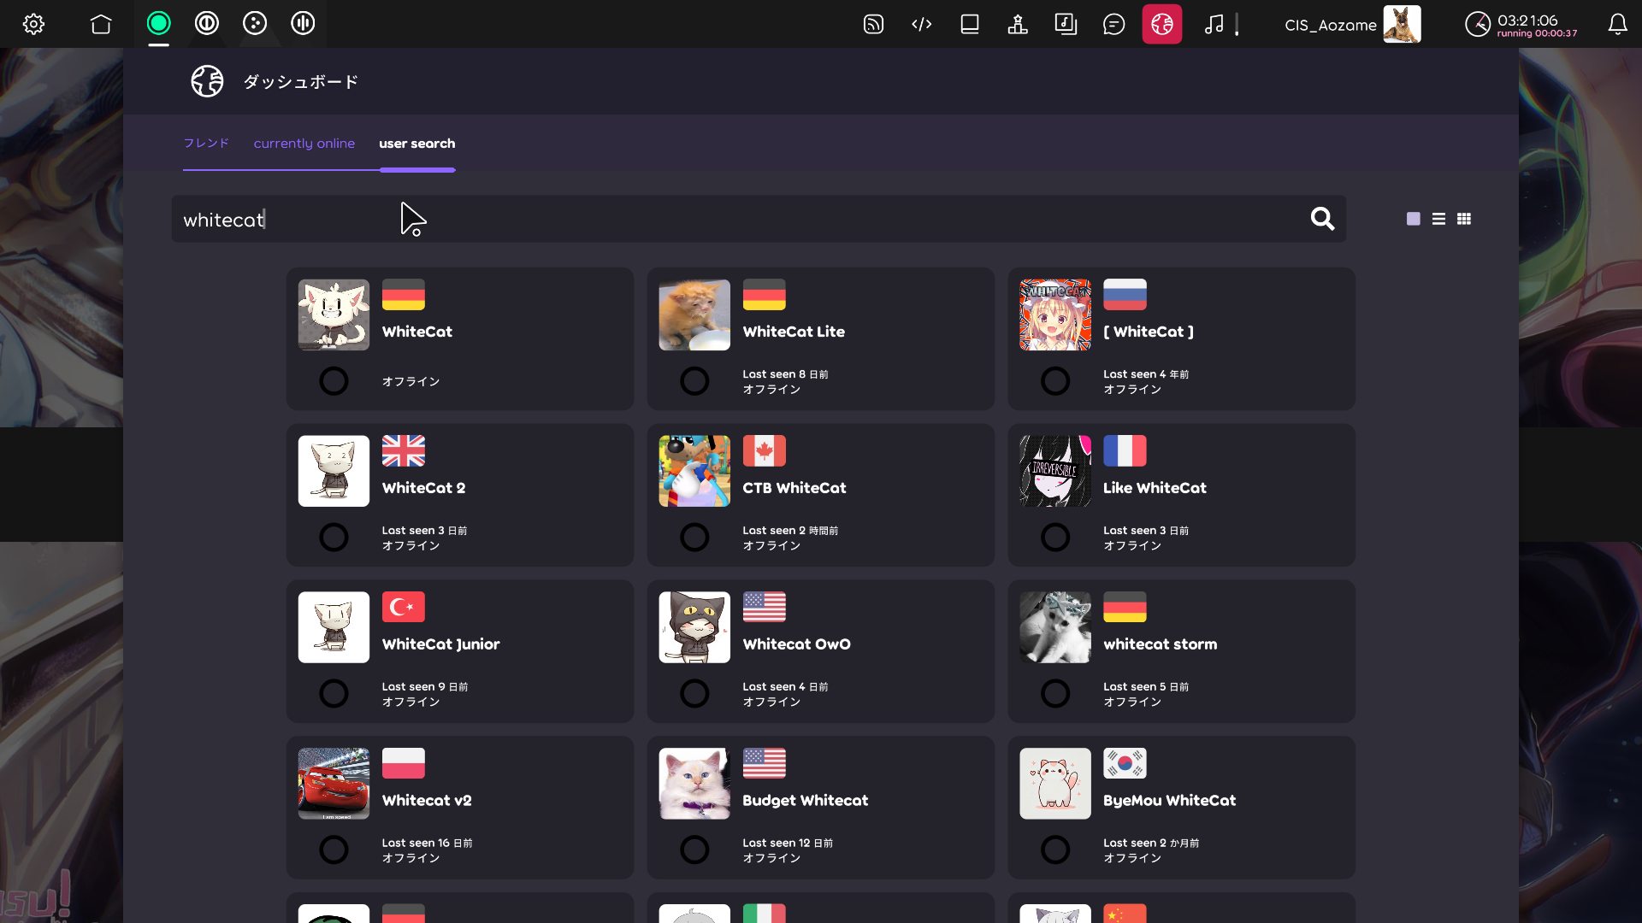
Task: Open the [ WhiteCat ] username
Action: pos(1149,332)
